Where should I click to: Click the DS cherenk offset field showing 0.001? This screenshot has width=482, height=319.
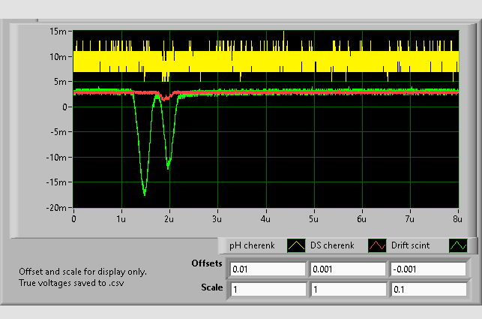[347, 269]
